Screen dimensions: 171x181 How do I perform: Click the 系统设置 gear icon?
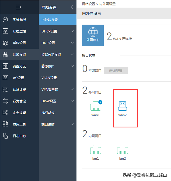tap(5, 43)
